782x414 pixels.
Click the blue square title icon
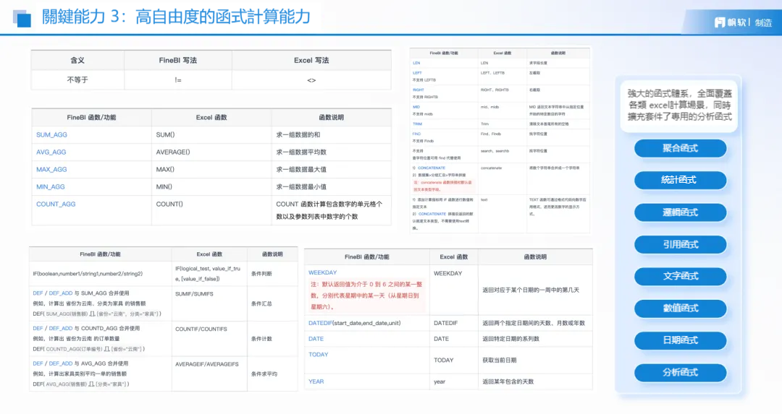(22, 18)
